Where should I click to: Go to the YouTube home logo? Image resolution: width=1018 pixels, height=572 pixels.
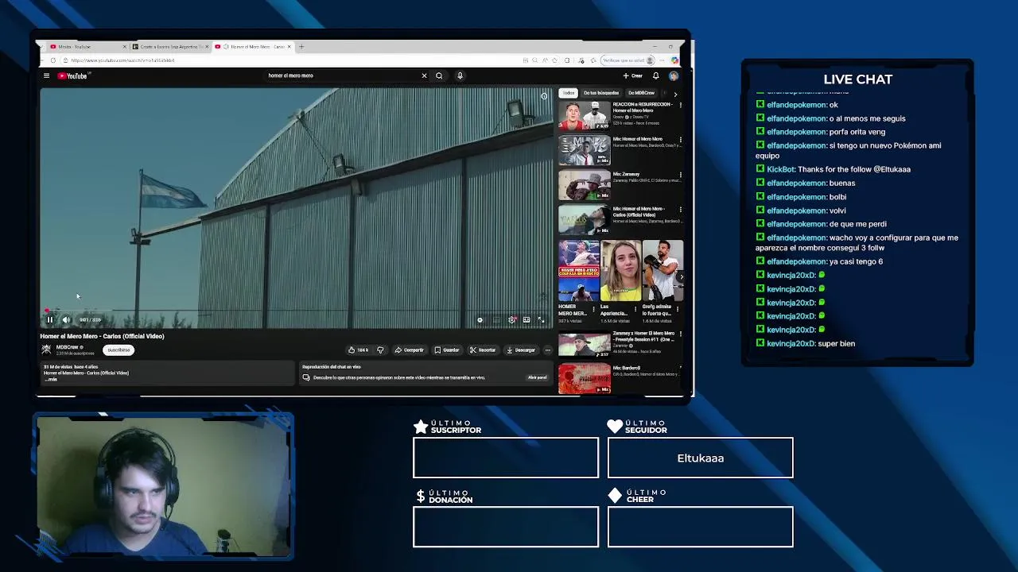point(72,75)
